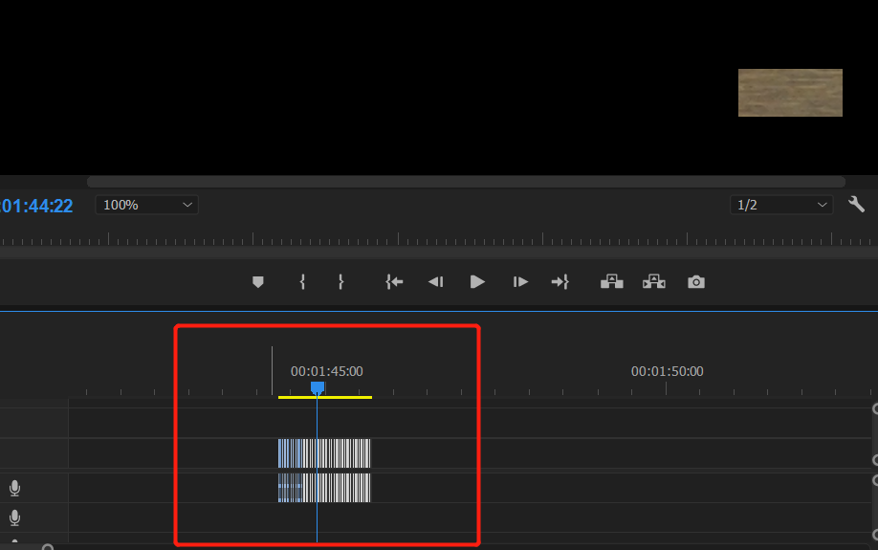Jump to the Out point

(560, 282)
